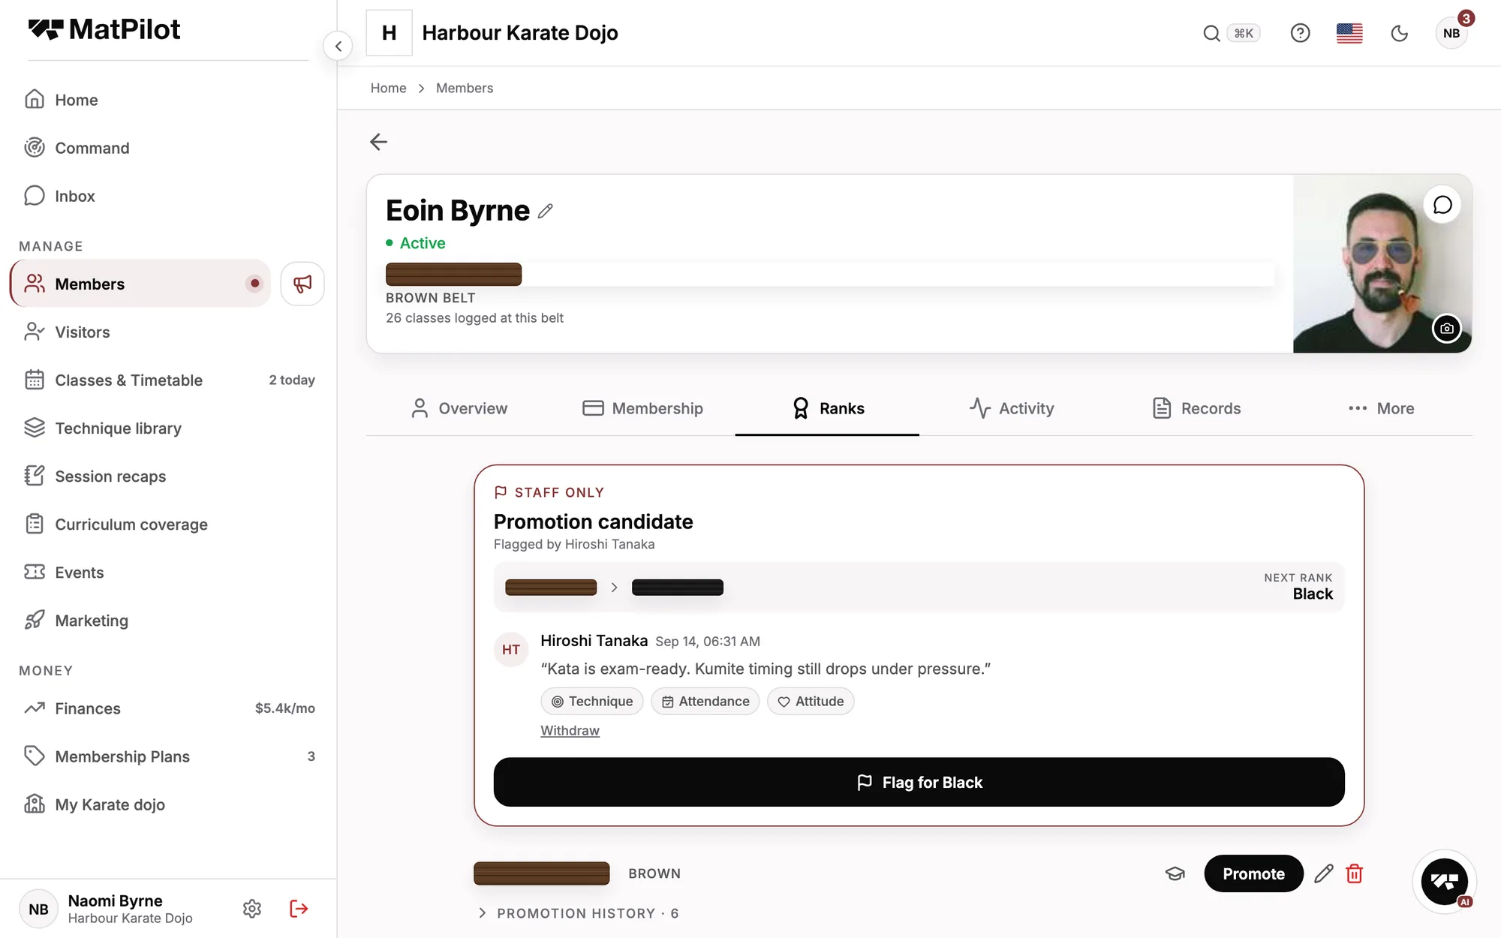This screenshot has width=1501, height=938.
Task: Toggle the Attendance tag chip
Action: 705,701
